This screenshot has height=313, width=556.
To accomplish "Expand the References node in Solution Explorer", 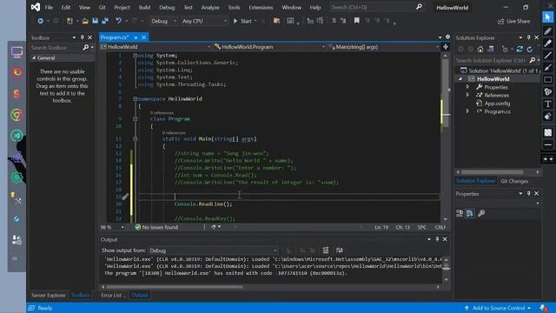I will pos(467,95).
